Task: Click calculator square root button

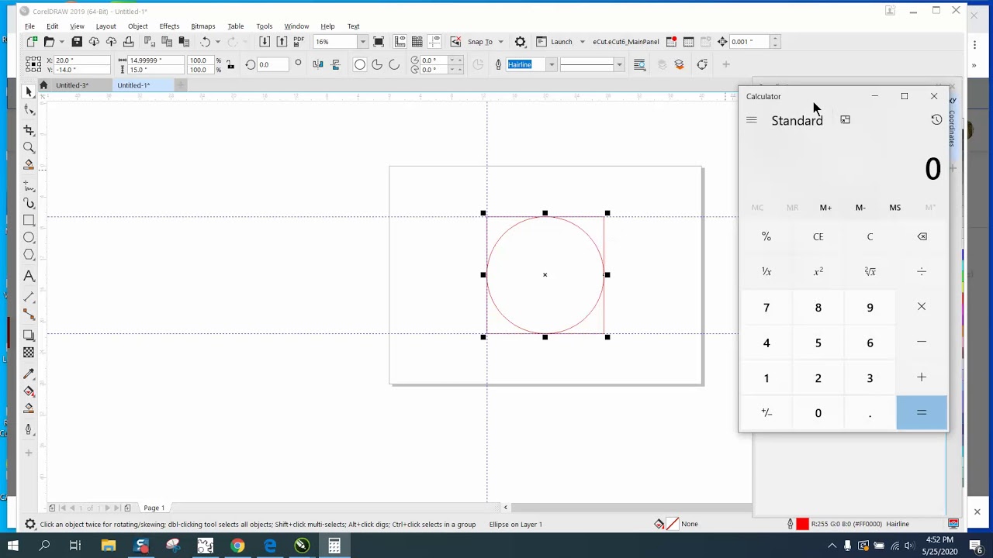Action: click(x=870, y=272)
